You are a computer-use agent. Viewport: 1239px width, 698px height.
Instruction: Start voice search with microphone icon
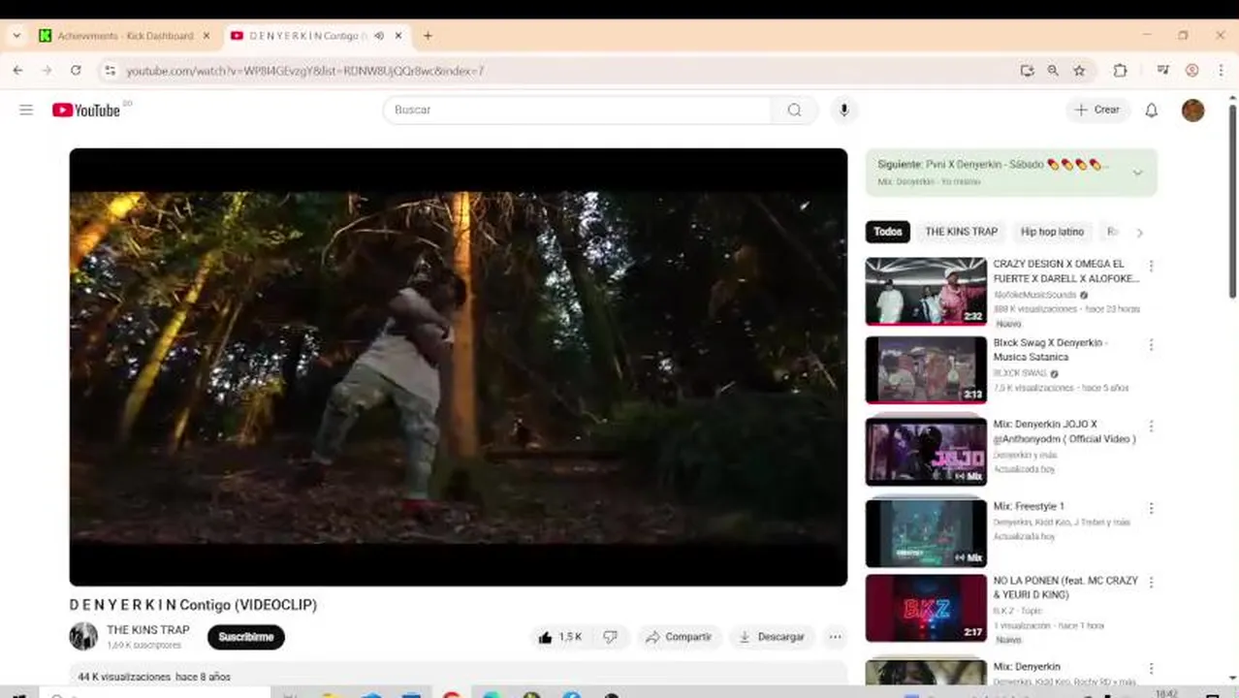844,110
